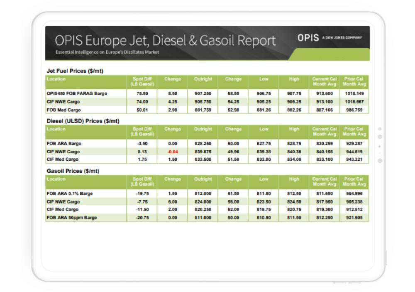Click the spot diff value '50.01'
The height and width of the screenshot is (292, 415).
click(x=142, y=110)
